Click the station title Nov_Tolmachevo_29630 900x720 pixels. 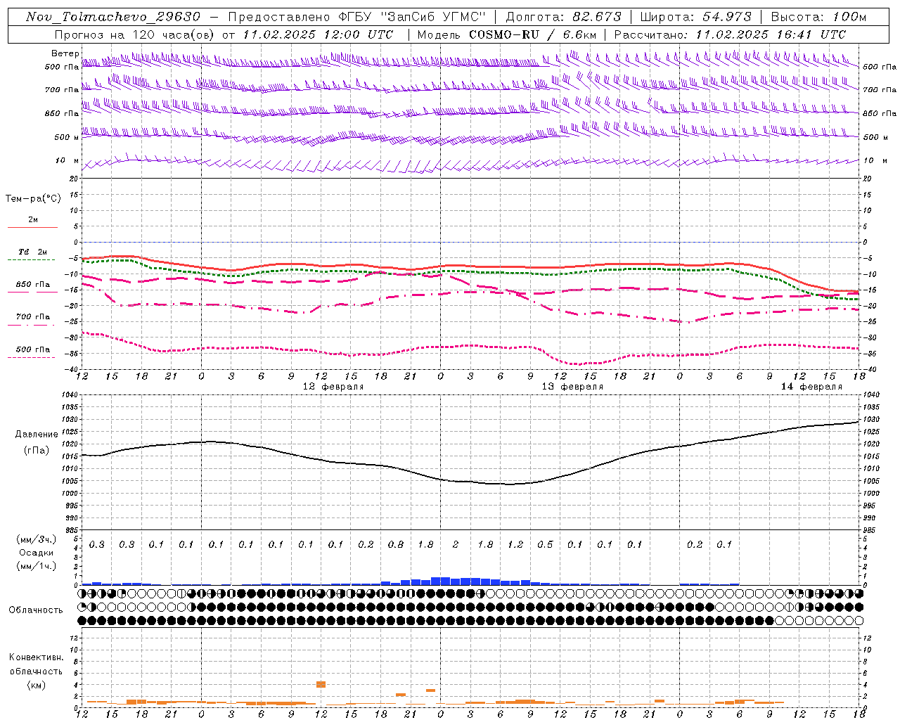[112, 17]
